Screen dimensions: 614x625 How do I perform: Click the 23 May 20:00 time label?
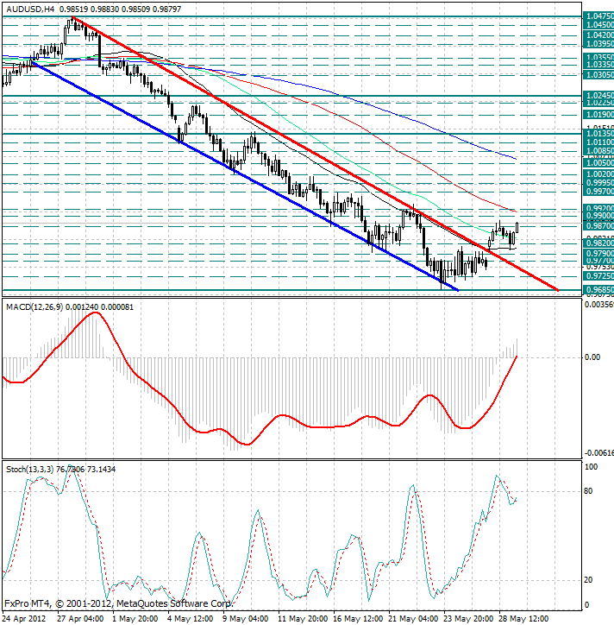(x=468, y=619)
